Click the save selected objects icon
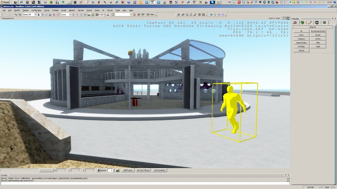This screenshot has width=337, height=189. tap(139, 15)
